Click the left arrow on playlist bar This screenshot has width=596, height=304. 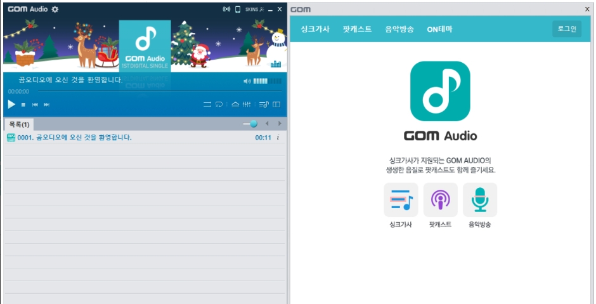267,123
